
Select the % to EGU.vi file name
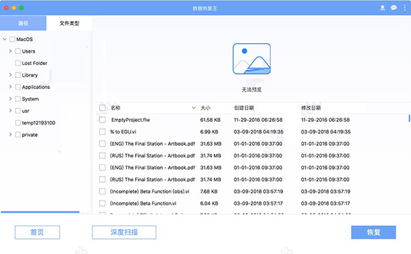coord(123,131)
